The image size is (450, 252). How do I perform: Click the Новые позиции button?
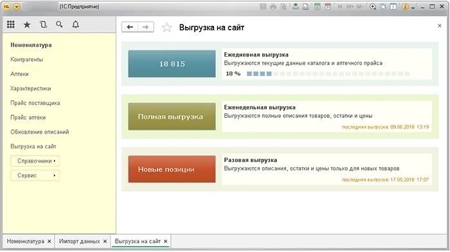point(172,169)
